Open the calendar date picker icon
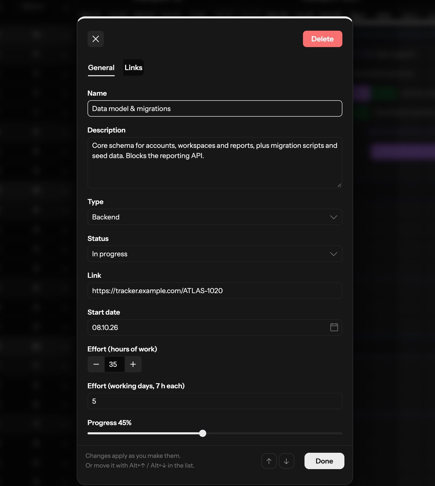This screenshot has width=435, height=486. (334, 327)
